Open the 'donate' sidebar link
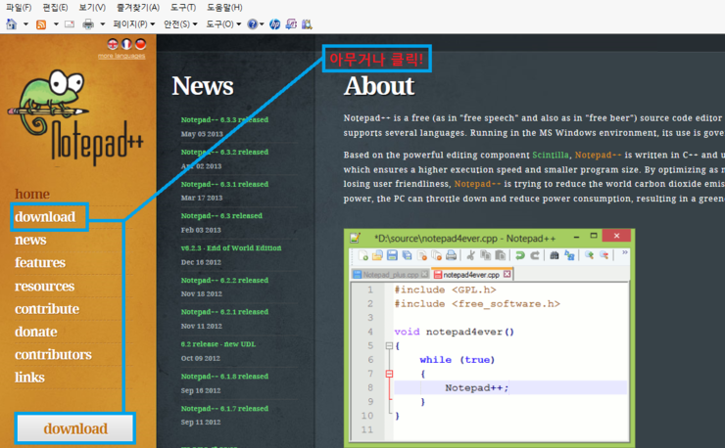Image resolution: width=725 pixels, height=448 pixels. pos(36,332)
